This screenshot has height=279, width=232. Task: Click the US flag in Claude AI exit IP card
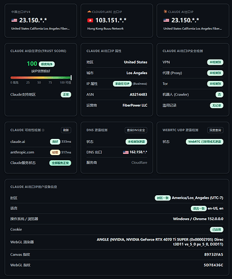166,20
